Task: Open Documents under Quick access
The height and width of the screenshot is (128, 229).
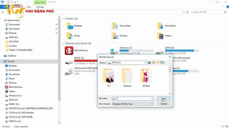Action: (14, 25)
